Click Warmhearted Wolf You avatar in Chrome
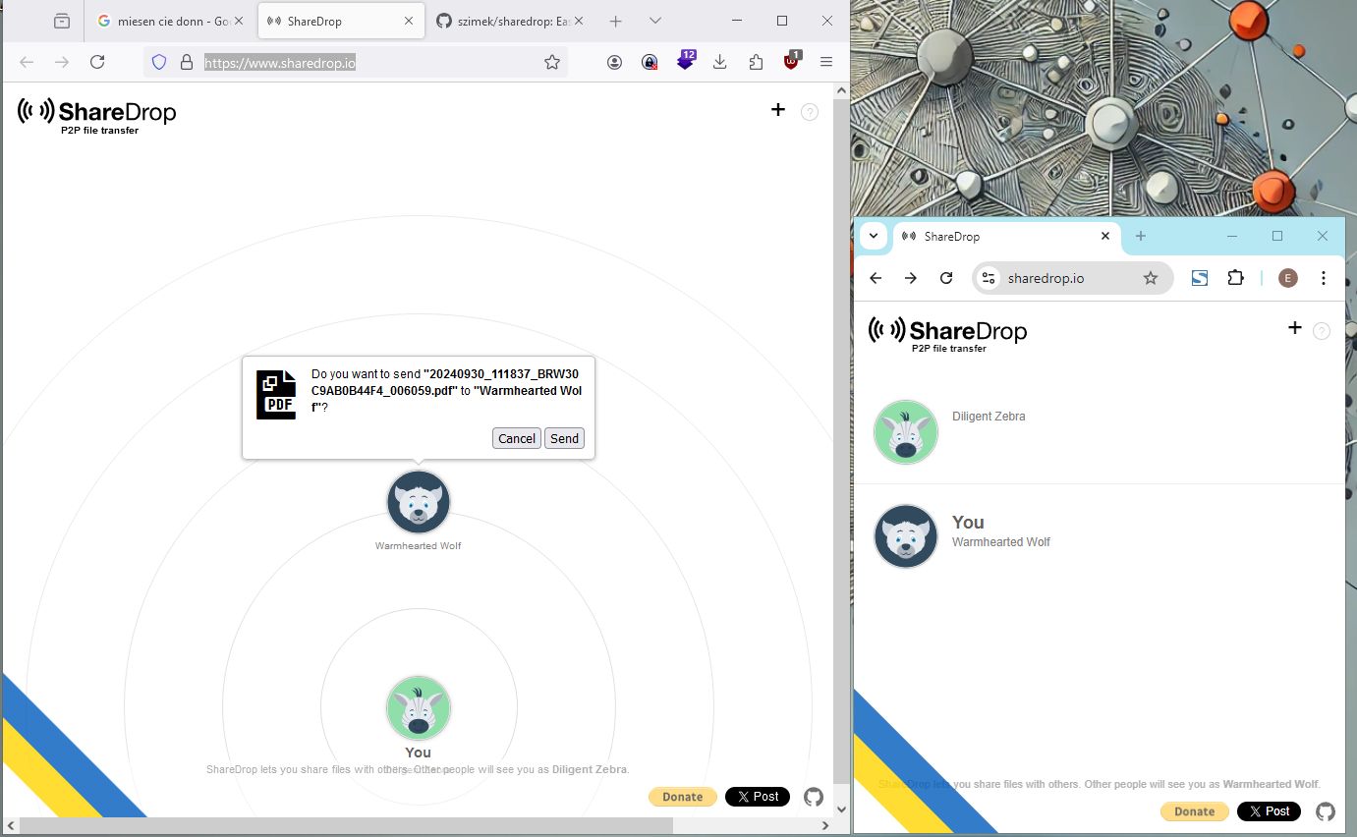The height and width of the screenshot is (837, 1357). pos(906,536)
